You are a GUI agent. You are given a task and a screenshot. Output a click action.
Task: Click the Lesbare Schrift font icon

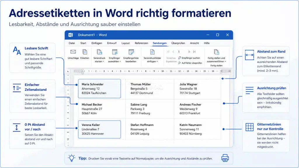click(17, 51)
